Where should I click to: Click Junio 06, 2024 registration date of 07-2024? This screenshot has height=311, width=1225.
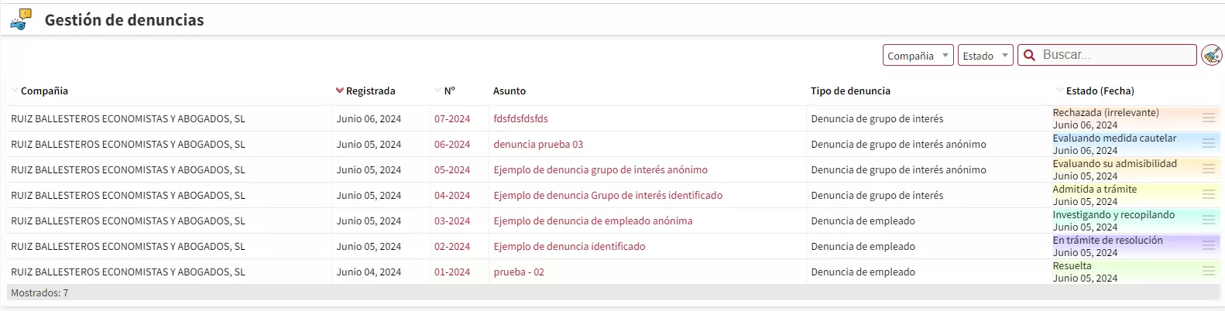[369, 118]
